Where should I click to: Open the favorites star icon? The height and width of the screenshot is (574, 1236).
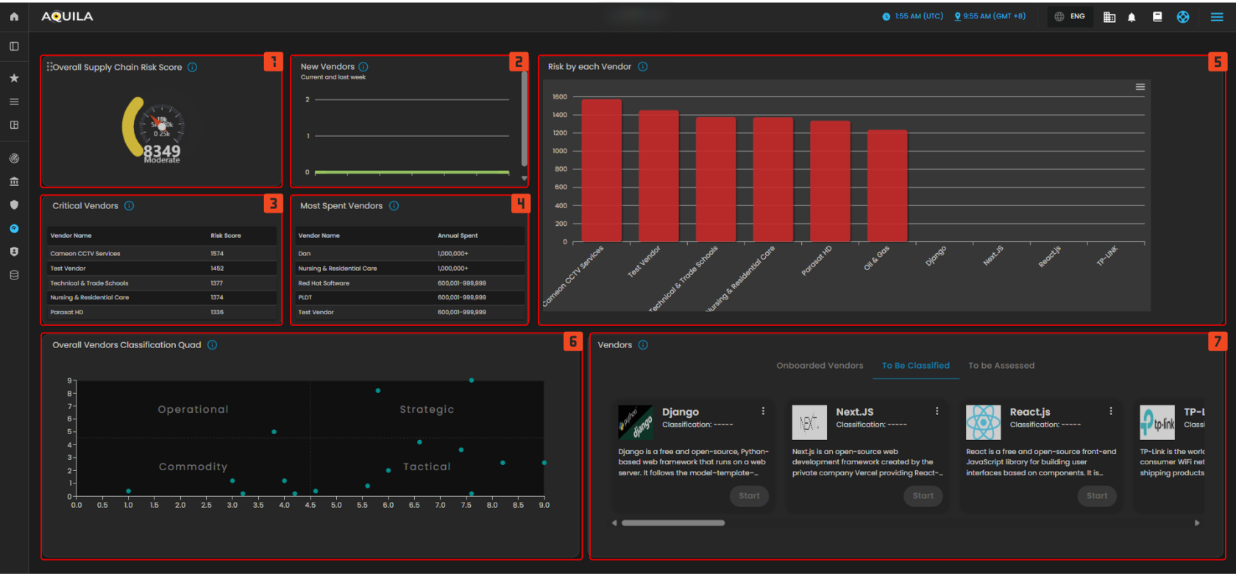pyautogui.click(x=14, y=78)
